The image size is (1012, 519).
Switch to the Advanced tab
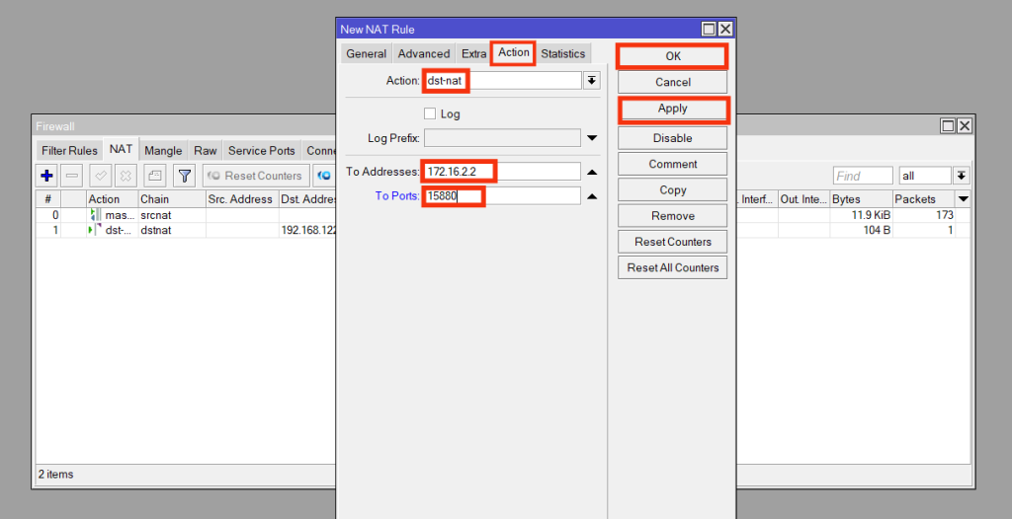click(423, 53)
